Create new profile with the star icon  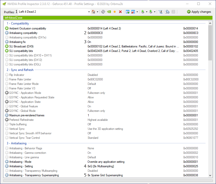(x=115, y=12)
